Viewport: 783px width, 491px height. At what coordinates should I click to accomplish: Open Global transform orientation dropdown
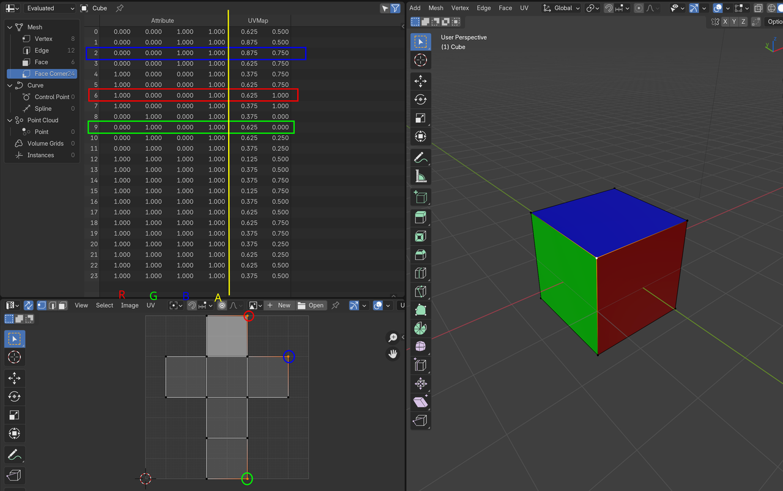[562, 8]
